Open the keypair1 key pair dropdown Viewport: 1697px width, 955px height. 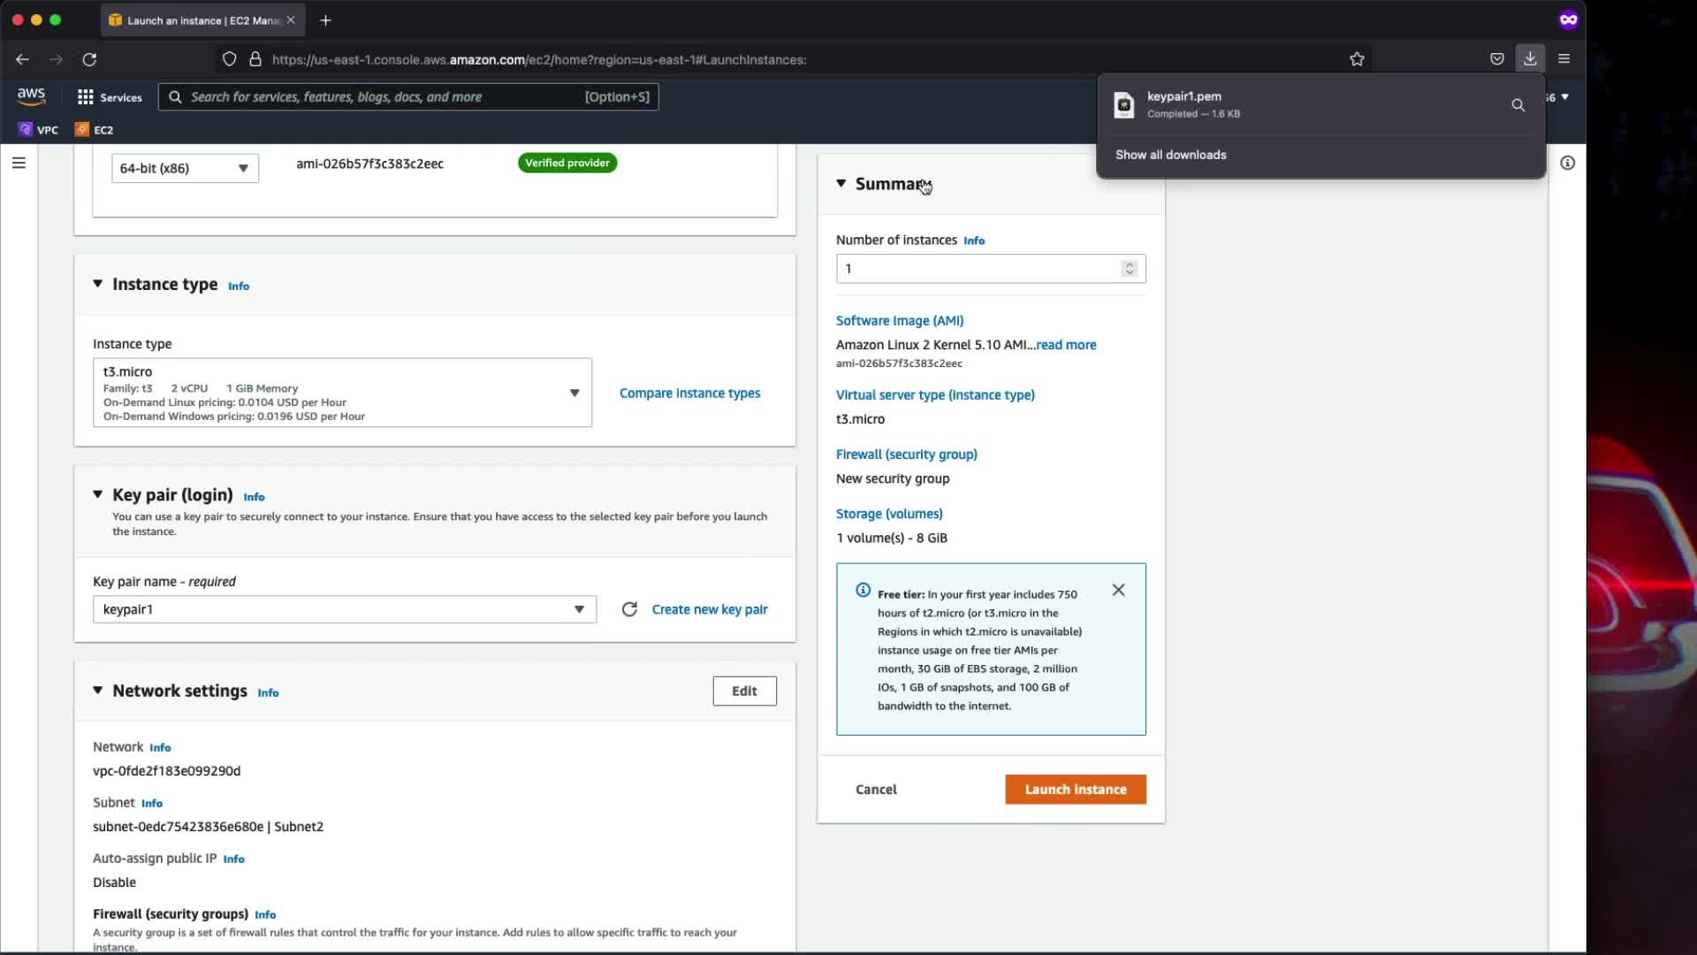tap(344, 609)
